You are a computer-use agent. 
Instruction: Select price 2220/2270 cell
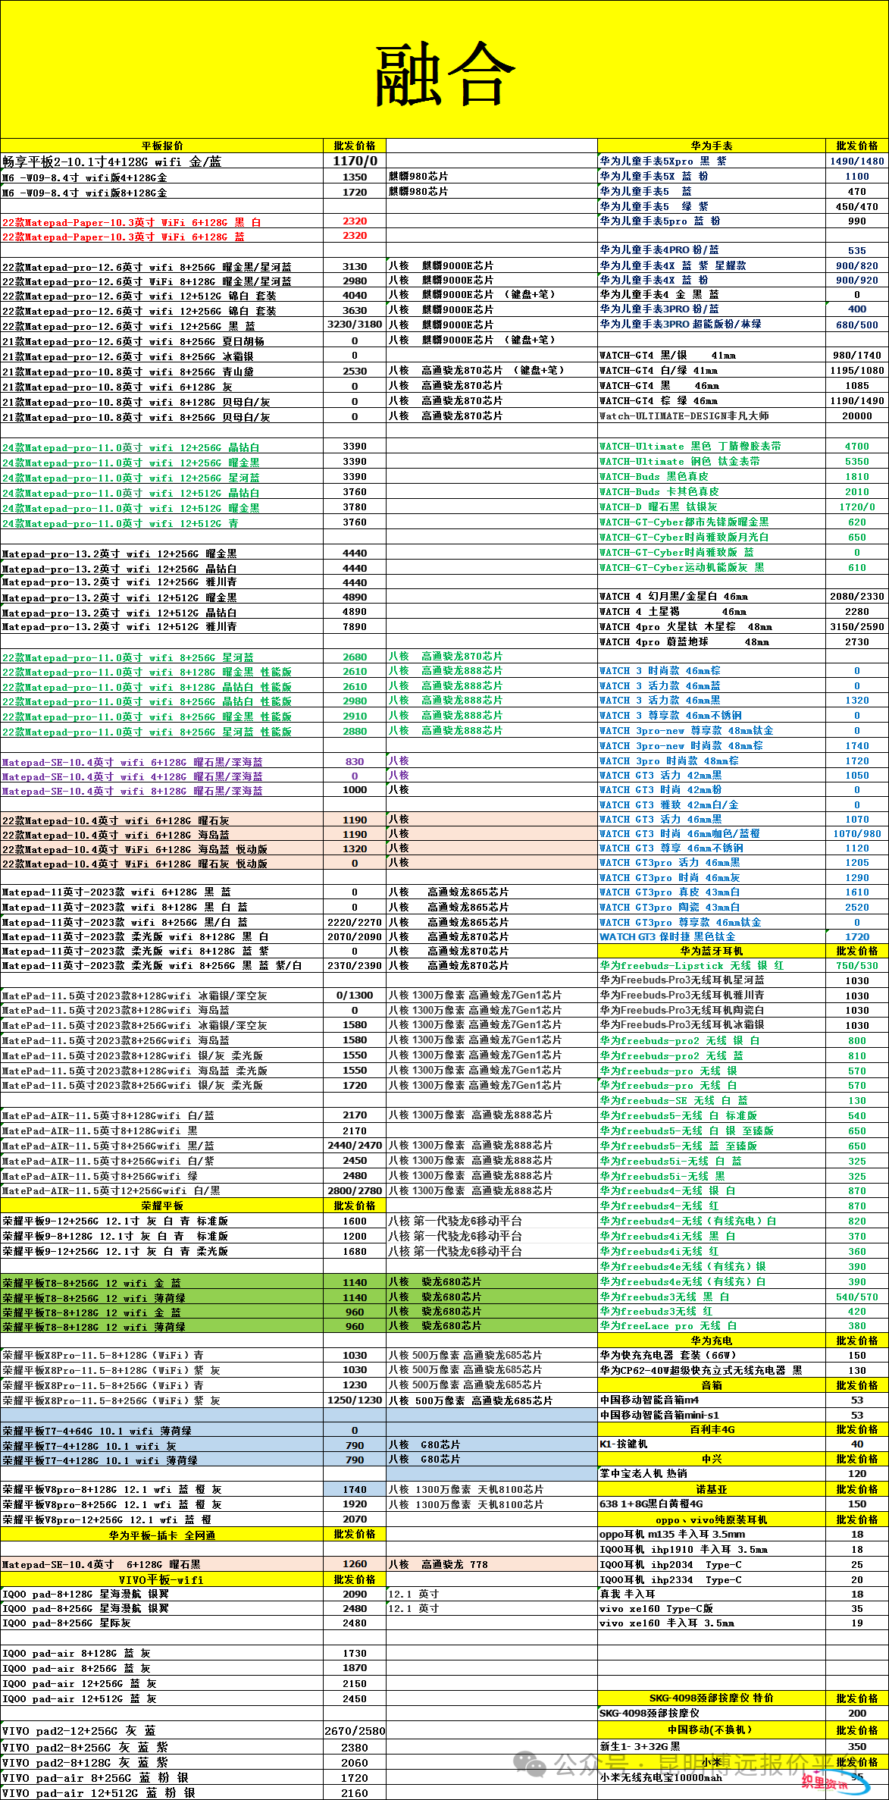click(x=355, y=922)
